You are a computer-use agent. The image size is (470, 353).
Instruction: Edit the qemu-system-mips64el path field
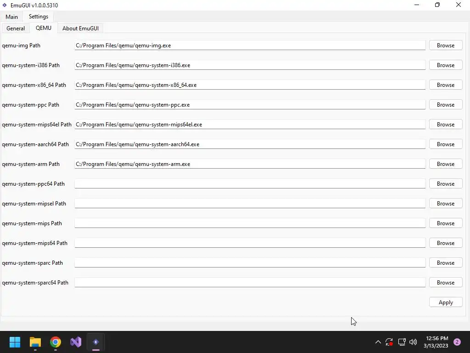click(250, 125)
